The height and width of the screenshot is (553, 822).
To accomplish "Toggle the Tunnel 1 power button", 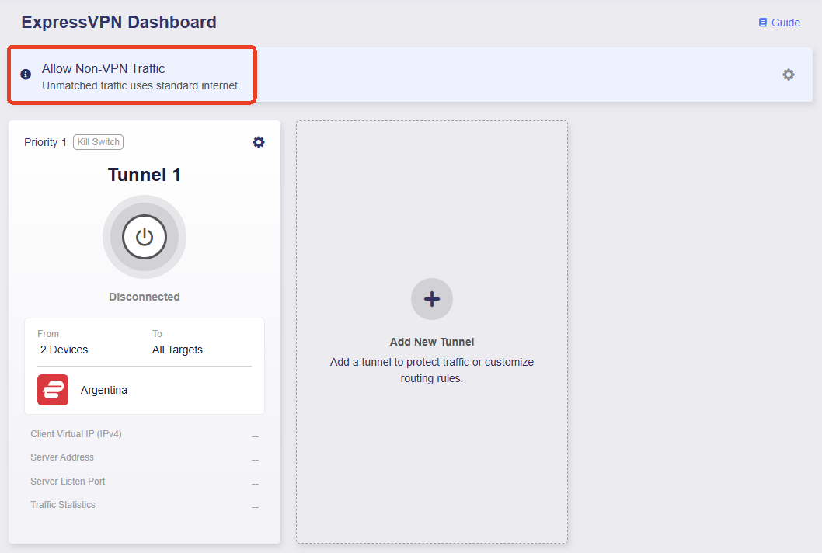I will (145, 237).
